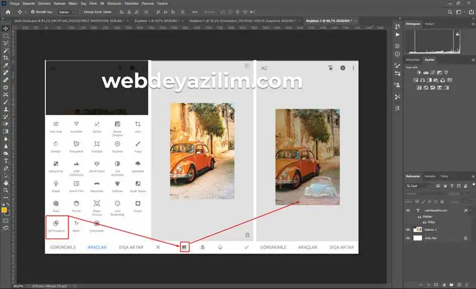Click the share icon at top right
The height and width of the screenshot is (289, 476).
471,12
